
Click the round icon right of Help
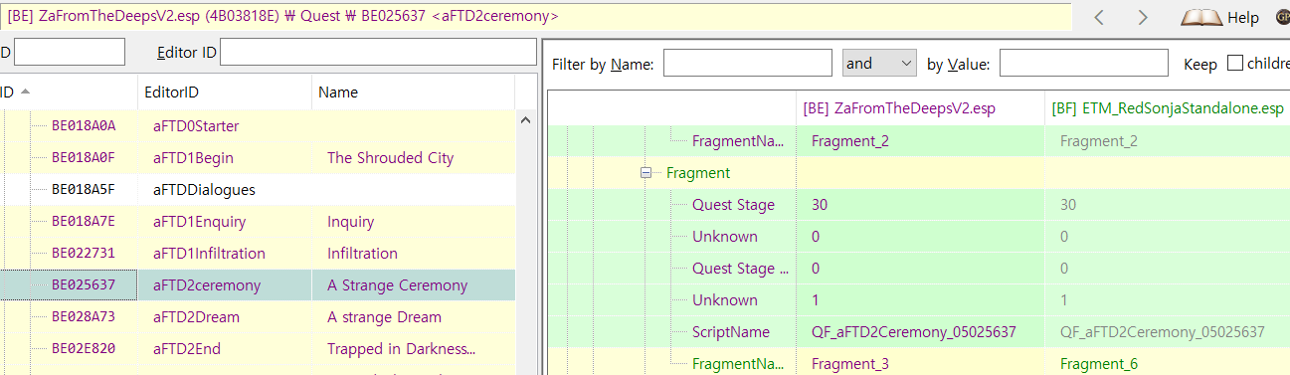[x=1283, y=17]
